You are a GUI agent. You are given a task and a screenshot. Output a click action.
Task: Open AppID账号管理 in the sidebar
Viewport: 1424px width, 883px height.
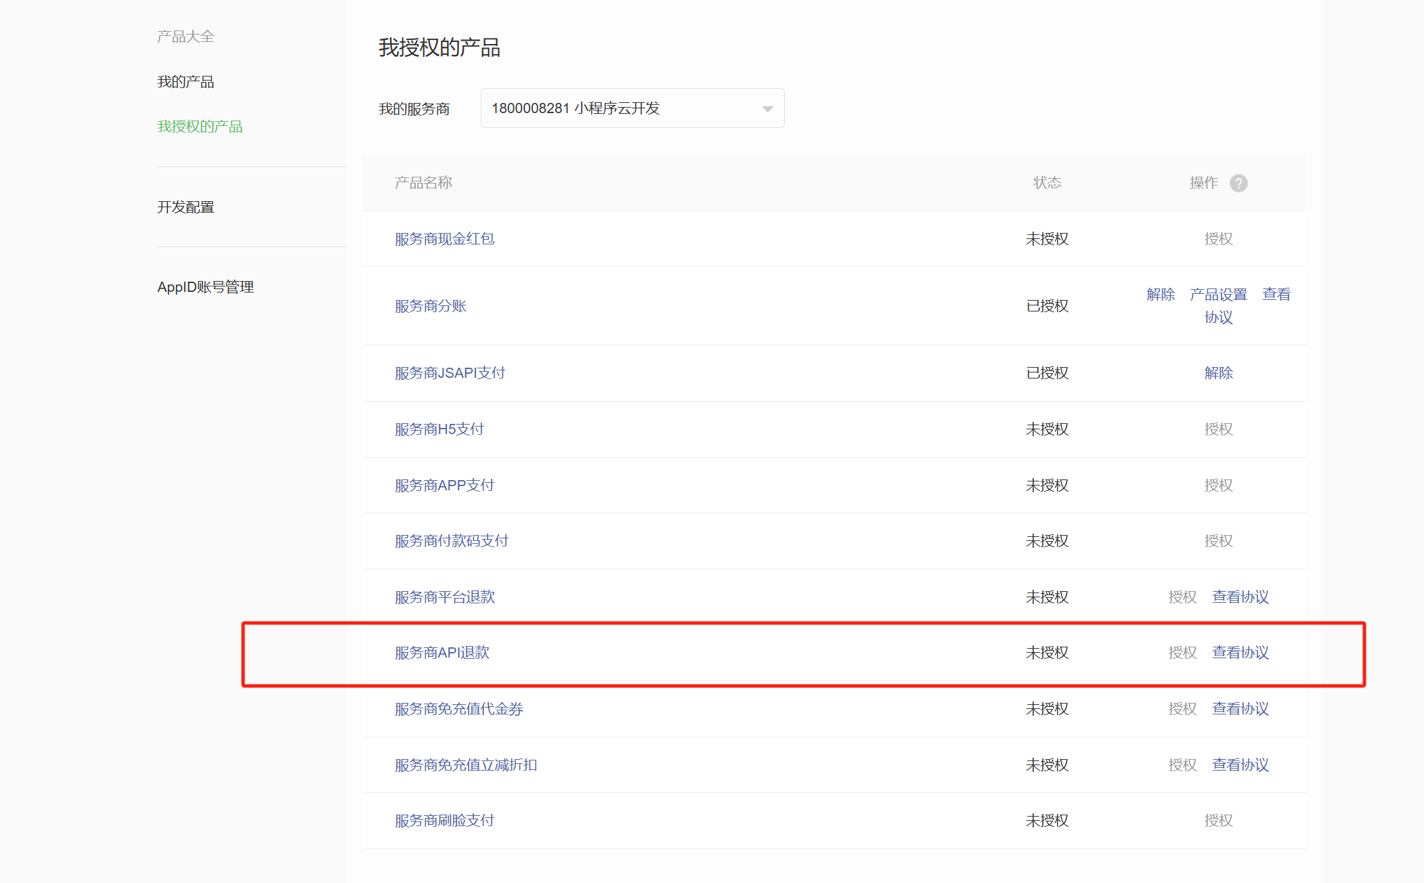205,287
